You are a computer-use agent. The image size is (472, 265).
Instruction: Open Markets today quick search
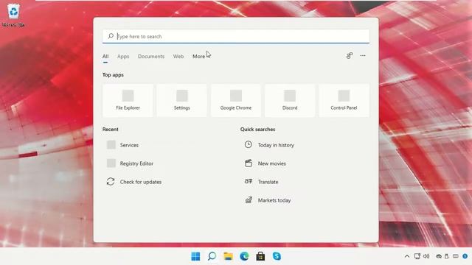(274, 200)
